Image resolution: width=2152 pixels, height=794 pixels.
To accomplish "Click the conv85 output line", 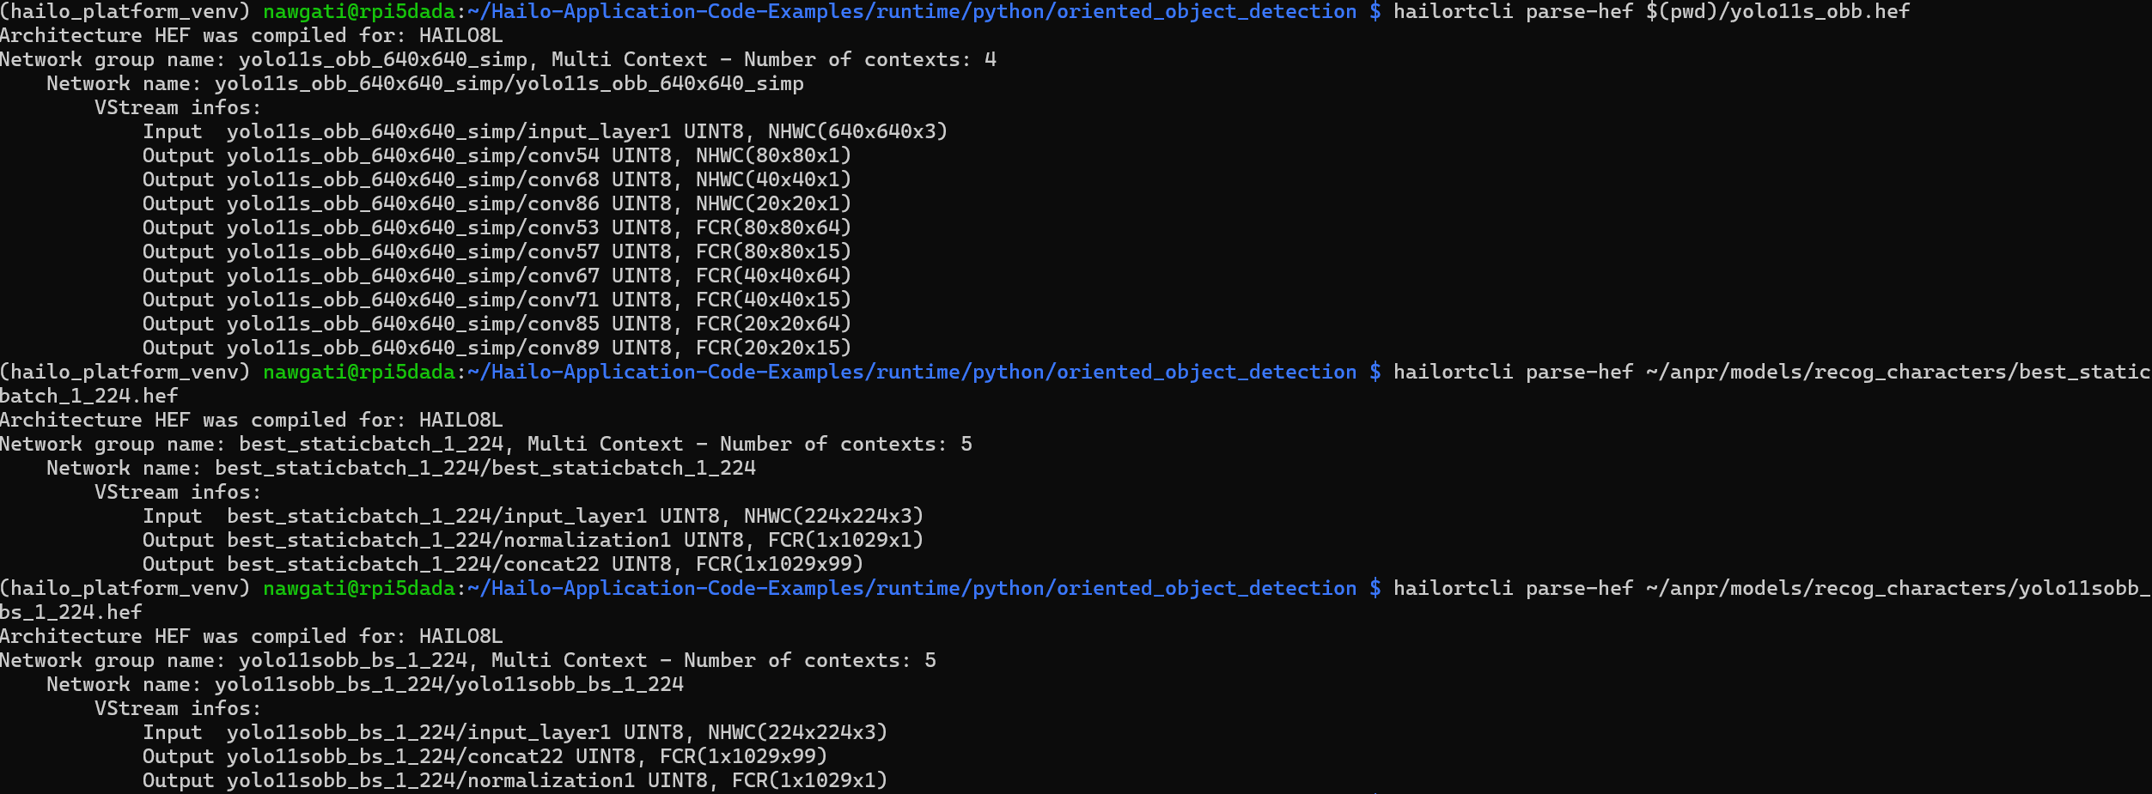I will pos(497,324).
